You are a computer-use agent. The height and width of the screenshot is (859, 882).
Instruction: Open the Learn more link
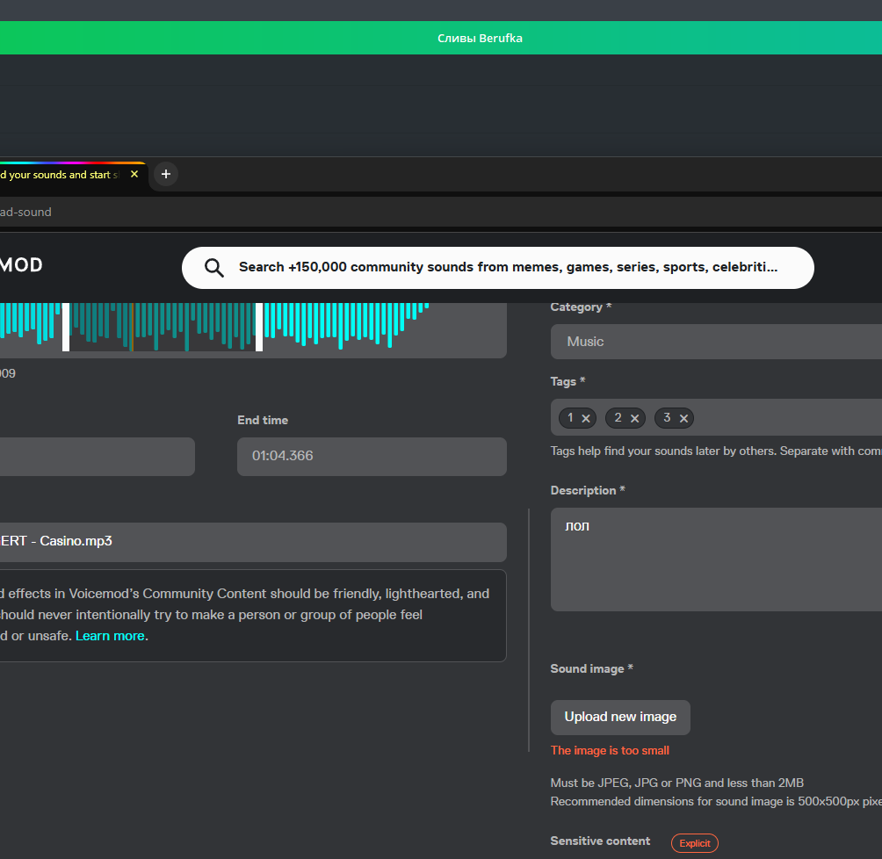[x=110, y=635]
